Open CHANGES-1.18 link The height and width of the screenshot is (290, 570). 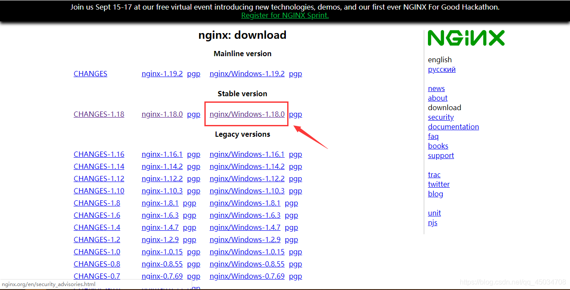tap(99, 114)
